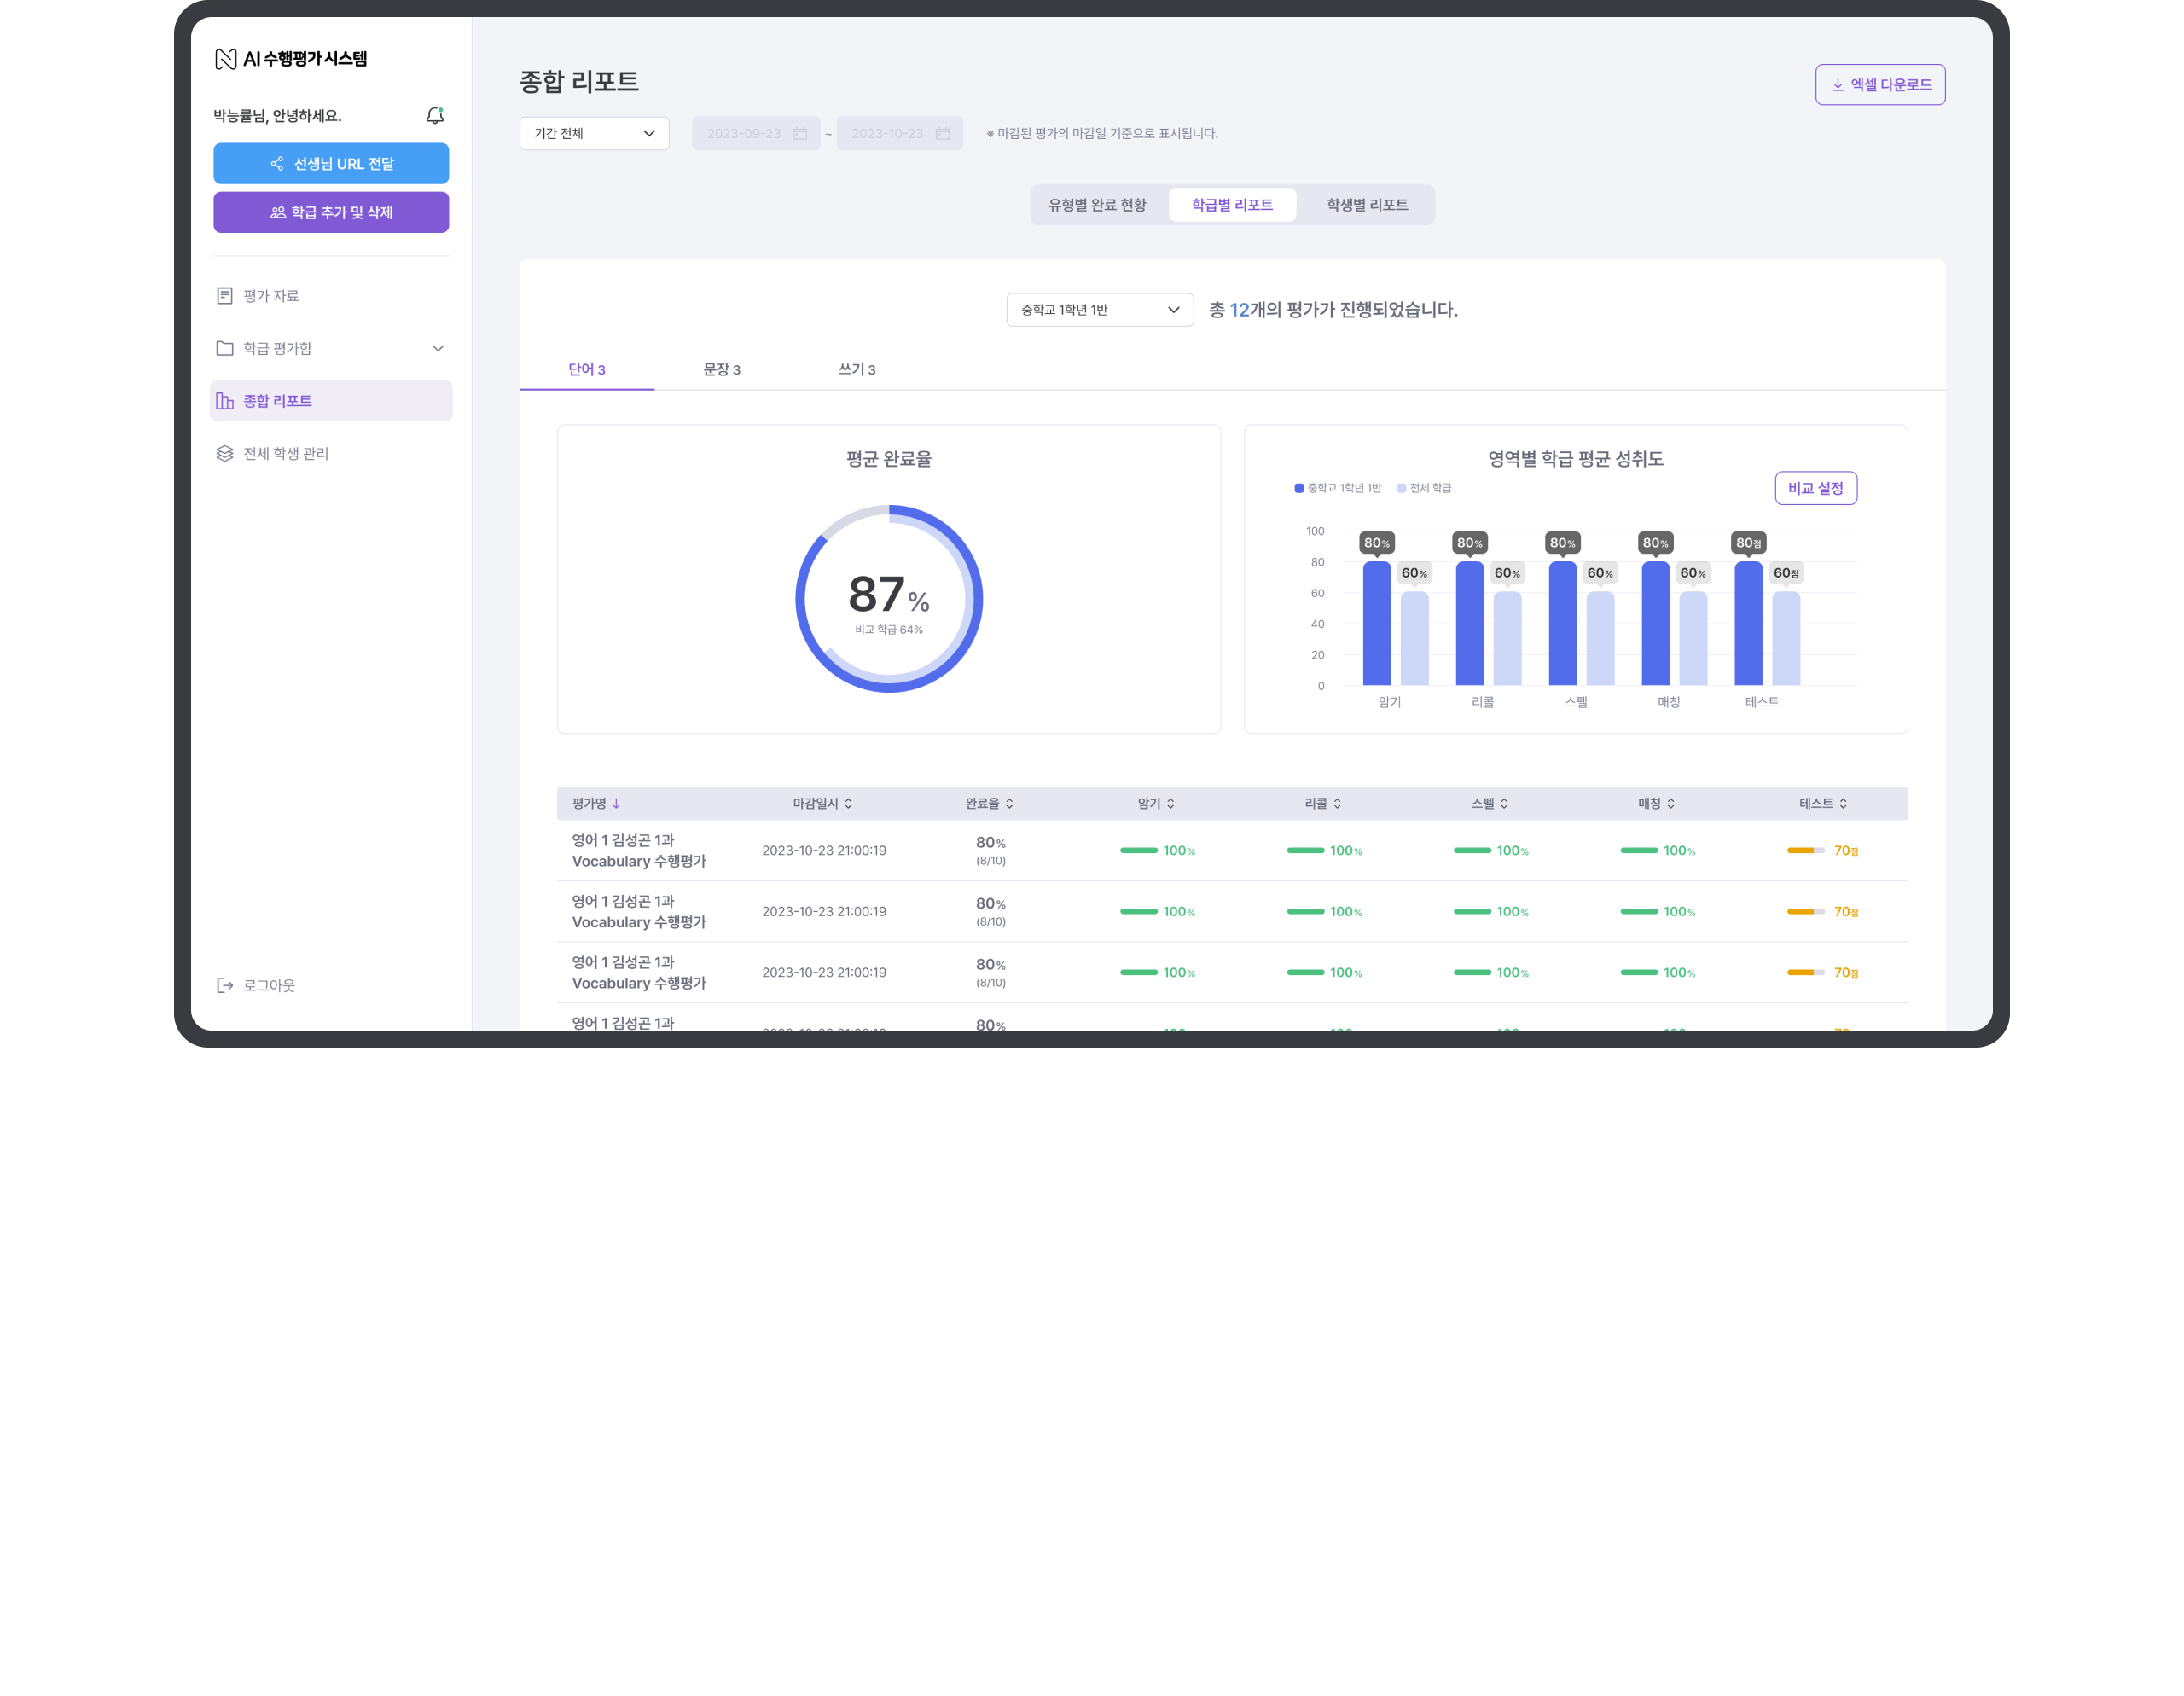
Task: Click first row's 테스트 70점 progress bar
Action: tap(1806, 851)
